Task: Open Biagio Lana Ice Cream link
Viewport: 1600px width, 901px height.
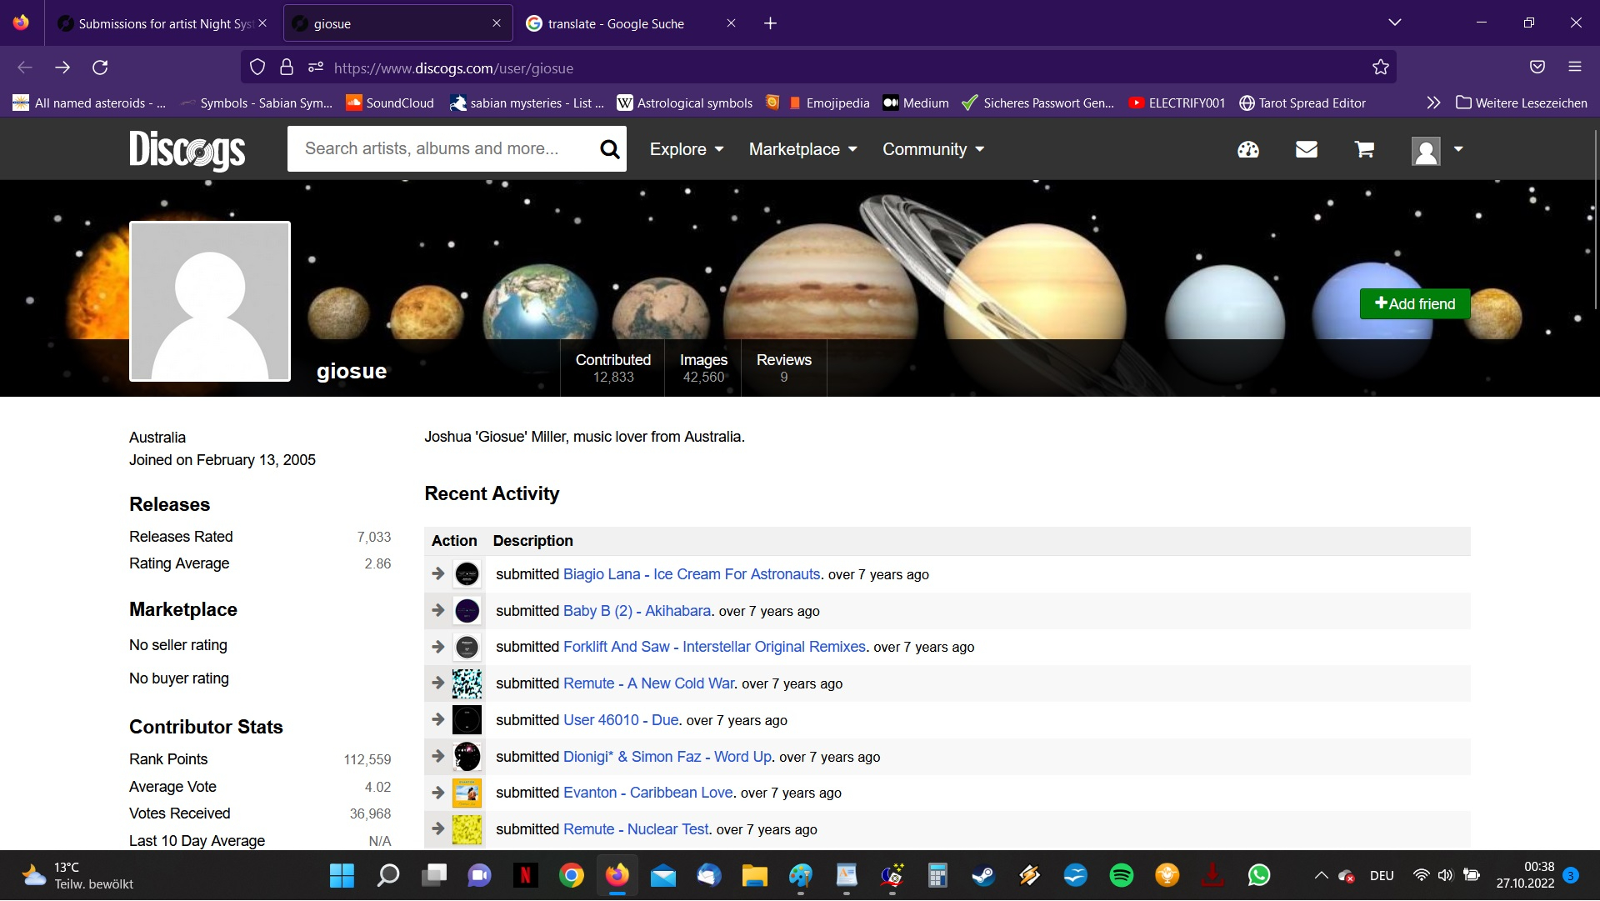Action: [691, 574]
